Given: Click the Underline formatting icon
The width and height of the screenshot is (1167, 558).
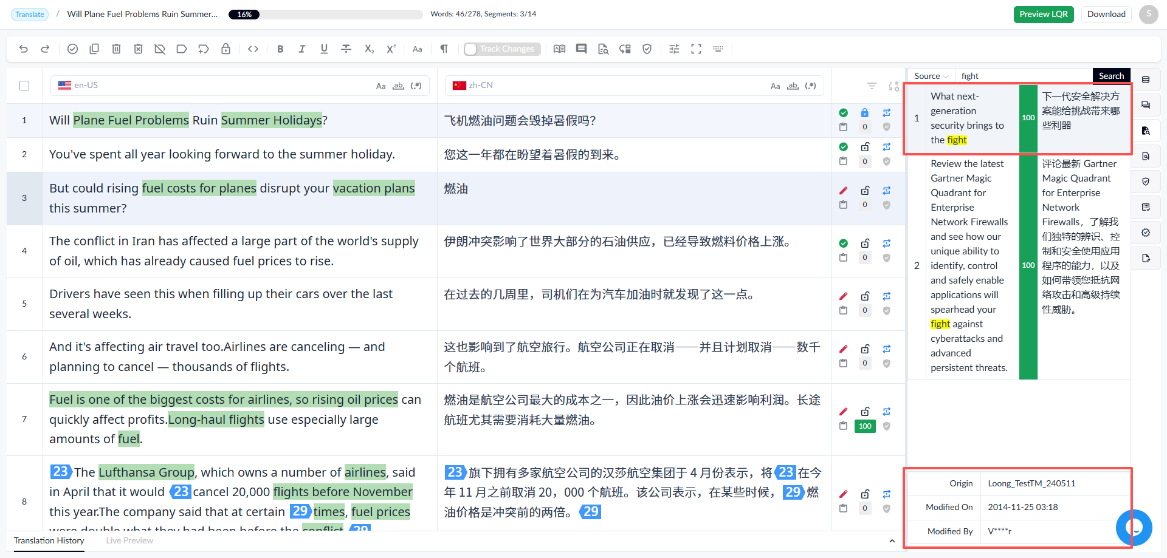Looking at the screenshot, I should coord(324,49).
